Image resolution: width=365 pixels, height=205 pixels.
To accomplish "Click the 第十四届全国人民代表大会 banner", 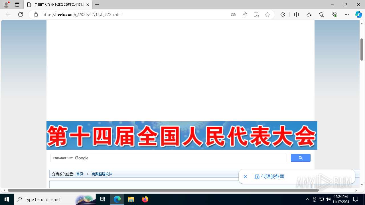I will [x=182, y=136].
